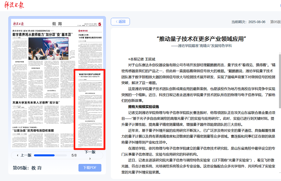Open the quantum article region in the page thumbnail

pos(90,109)
